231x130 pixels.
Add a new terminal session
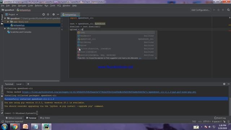tap(28, 84)
